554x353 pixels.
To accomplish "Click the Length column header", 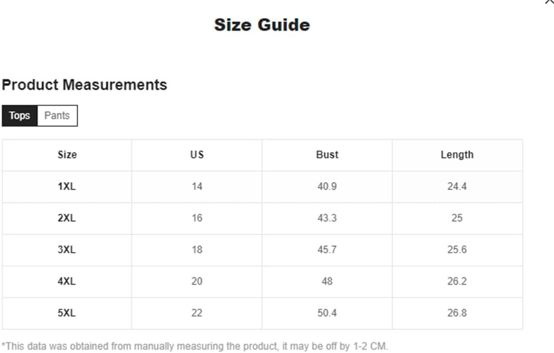I will 457,155.
